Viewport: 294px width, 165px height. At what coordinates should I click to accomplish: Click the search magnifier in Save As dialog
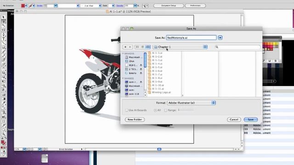tap(217, 47)
